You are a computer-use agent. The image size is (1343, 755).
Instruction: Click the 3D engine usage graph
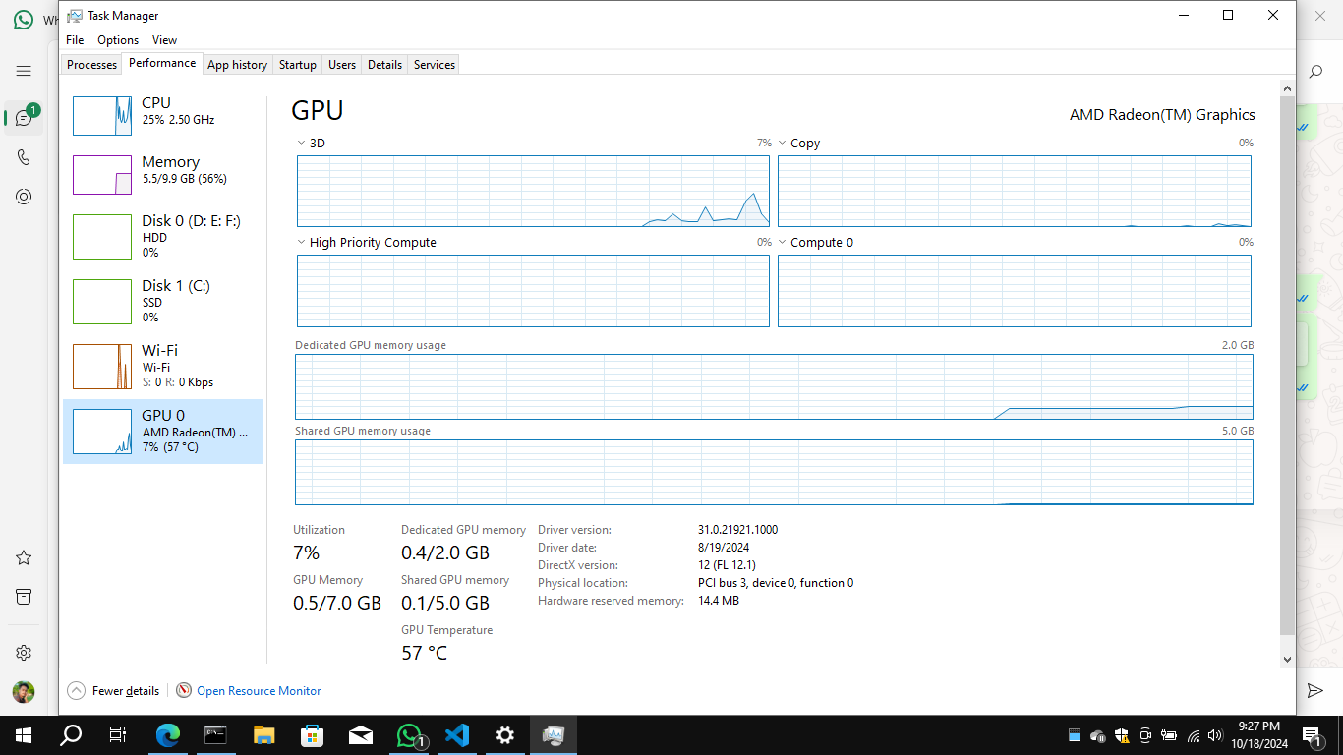click(x=533, y=191)
